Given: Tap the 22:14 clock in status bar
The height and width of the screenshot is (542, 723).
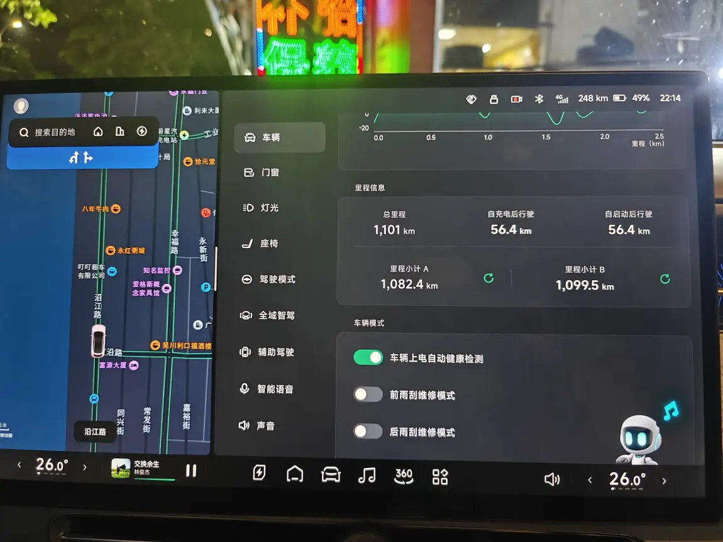Looking at the screenshot, I should click(x=670, y=98).
